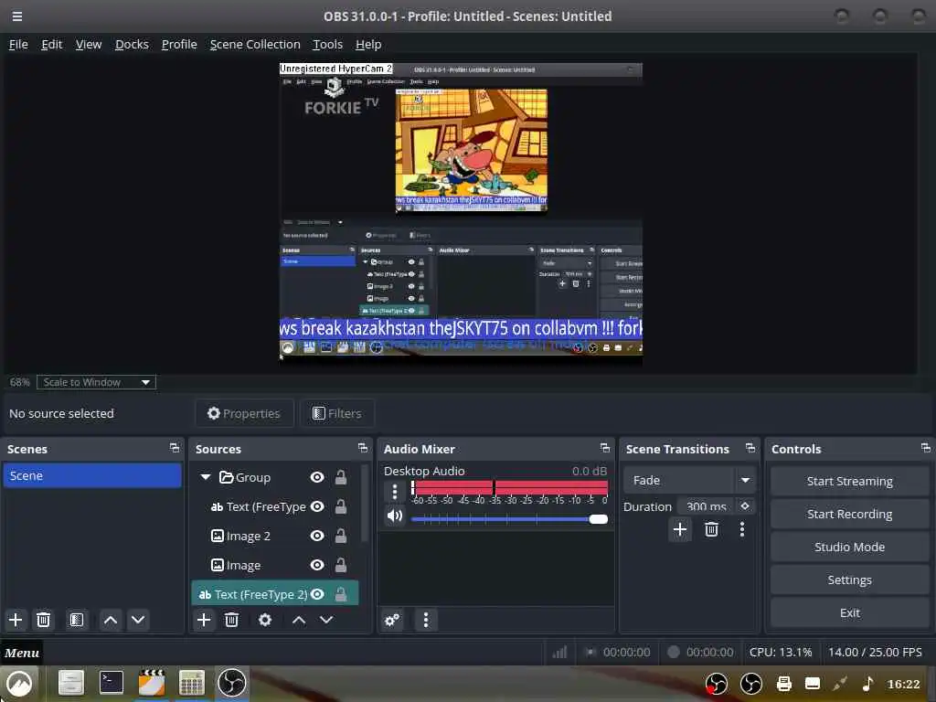This screenshot has height=702, width=936.
Task: Remove scene transition with trash icon
Action: 711,529
